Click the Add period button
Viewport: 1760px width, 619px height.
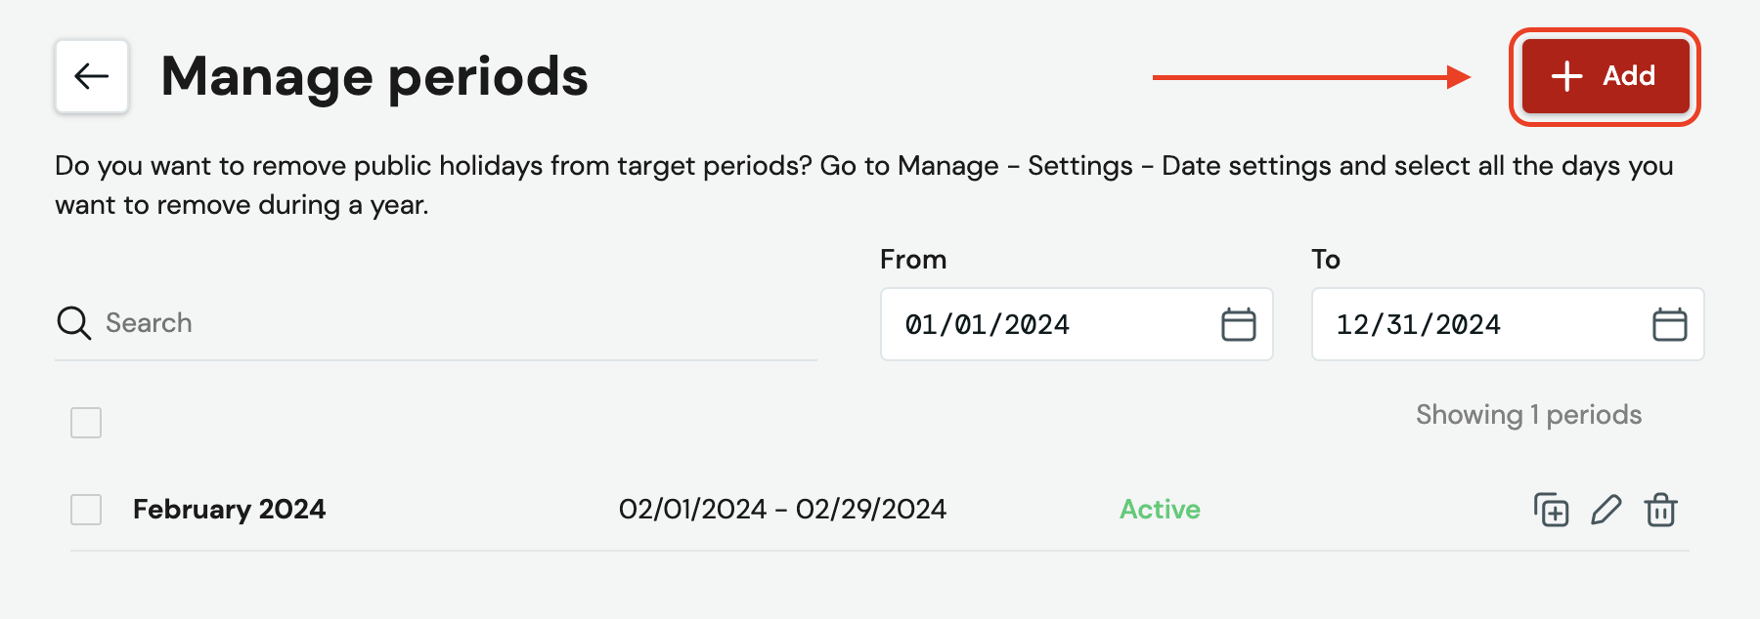pyautogui.click(x=1606, y=76)
